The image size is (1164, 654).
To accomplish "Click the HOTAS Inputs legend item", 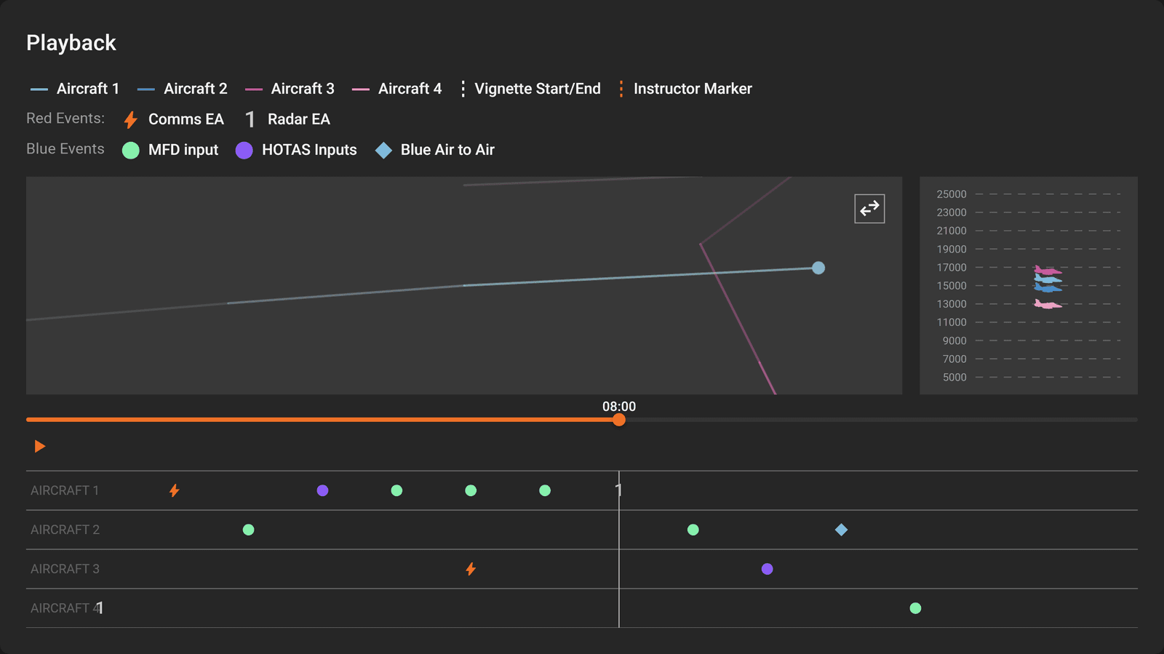I will point(296,150).
